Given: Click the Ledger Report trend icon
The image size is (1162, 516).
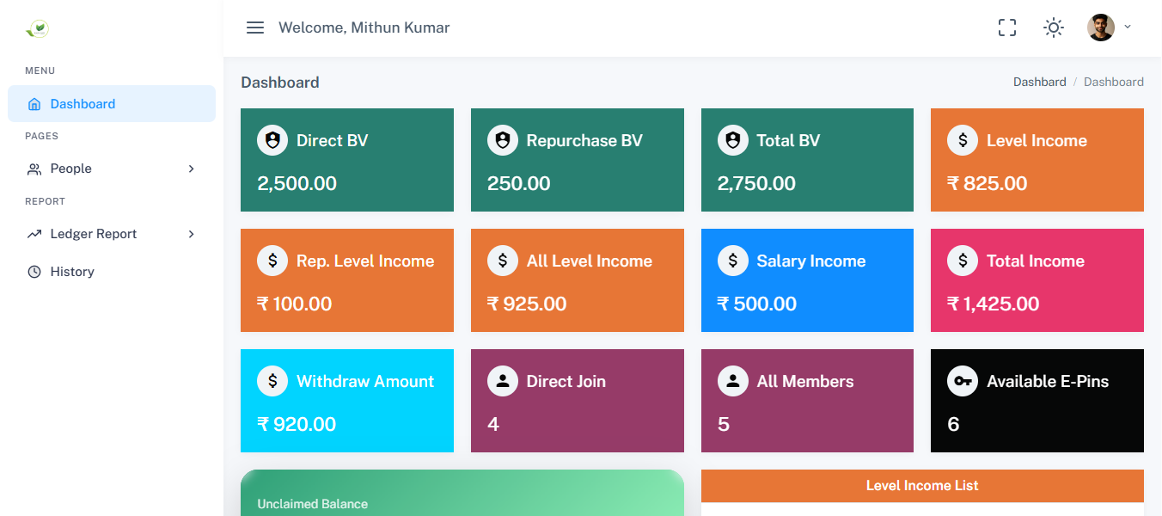Looking at the screenshot, I should (x=34, y=234).
